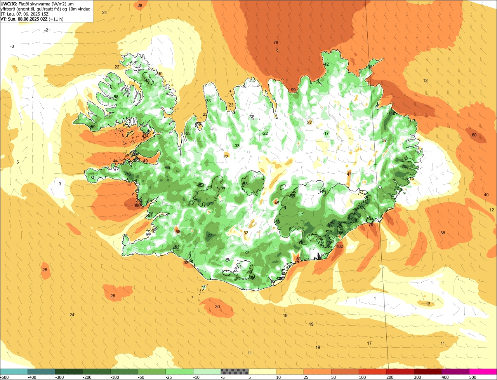This screenshot has height=380, width=497.
Task: Pick the orange 50 to 100 legend swatch
Action: pos(345,371)
